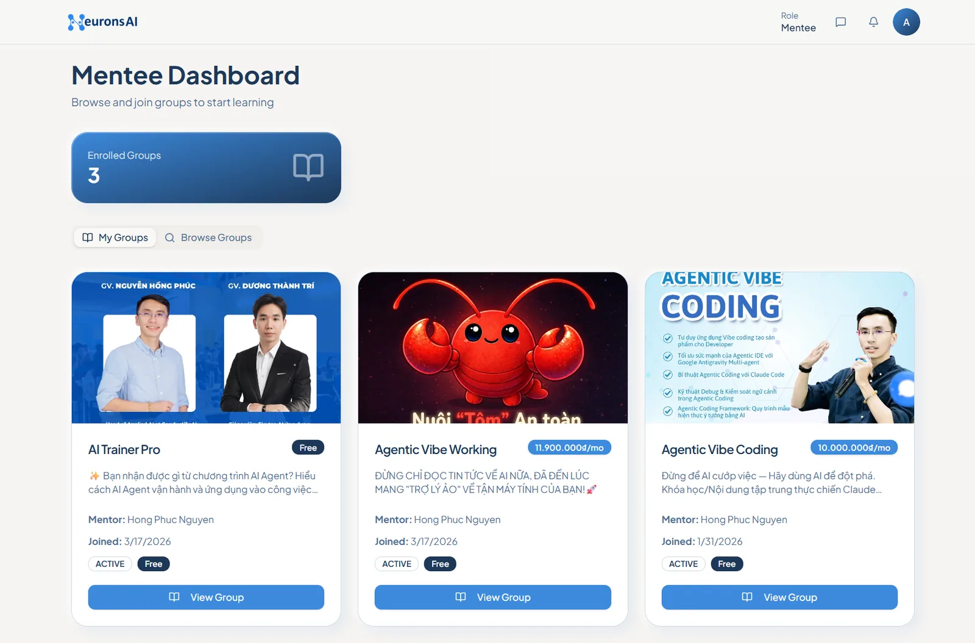Click ACTIVE badge on Agentic Vibe Coding card
Viewport: 975px width, 643px height.
pyautogui.click(x=684, y=564)
